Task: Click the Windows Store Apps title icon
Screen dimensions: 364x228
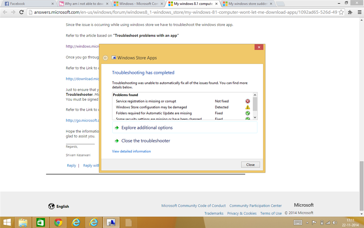Action: (x=114, y=58)
